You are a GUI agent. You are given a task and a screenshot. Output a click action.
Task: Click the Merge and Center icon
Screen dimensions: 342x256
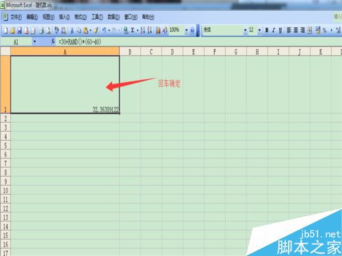[x=309, y=30]
